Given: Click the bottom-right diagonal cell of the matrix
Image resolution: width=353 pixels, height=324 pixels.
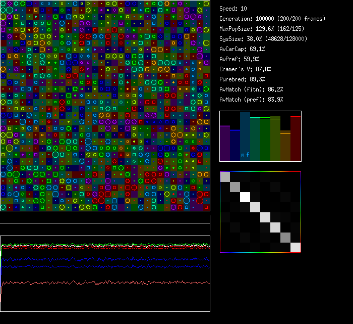Looking at the screenshot, I should [x=296, y=247].
